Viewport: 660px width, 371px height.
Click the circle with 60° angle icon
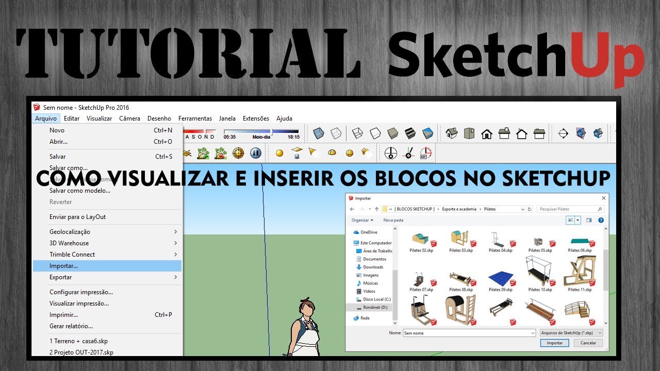(x=426, y=153)
